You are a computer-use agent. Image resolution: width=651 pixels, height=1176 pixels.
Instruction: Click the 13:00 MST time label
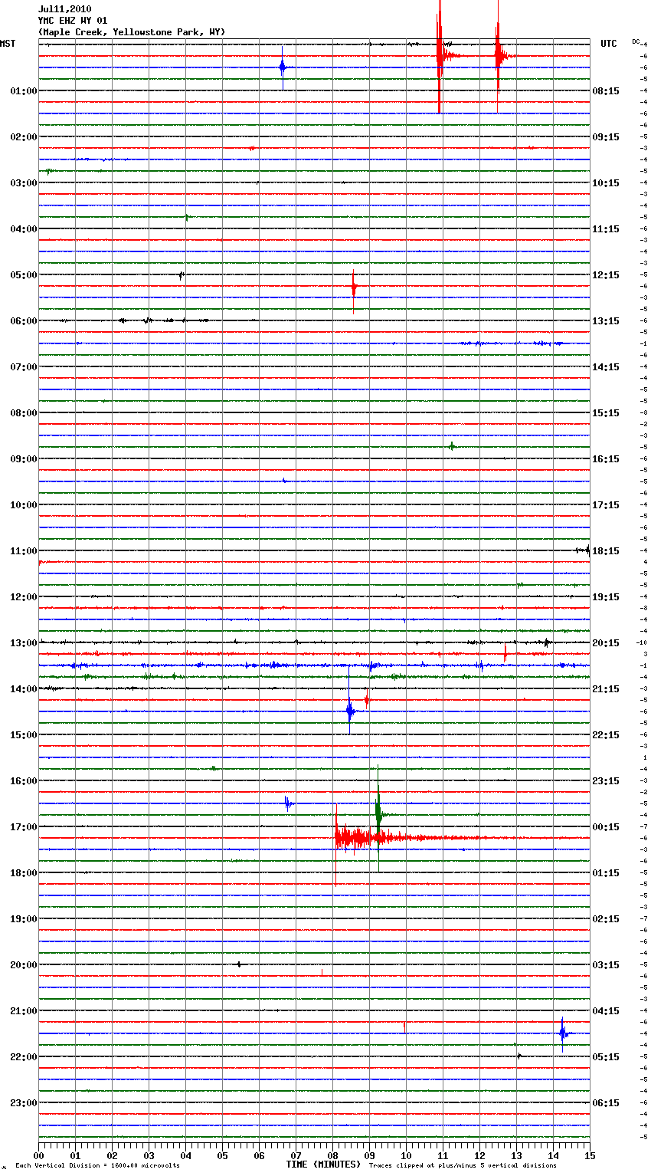click(24, 642)
